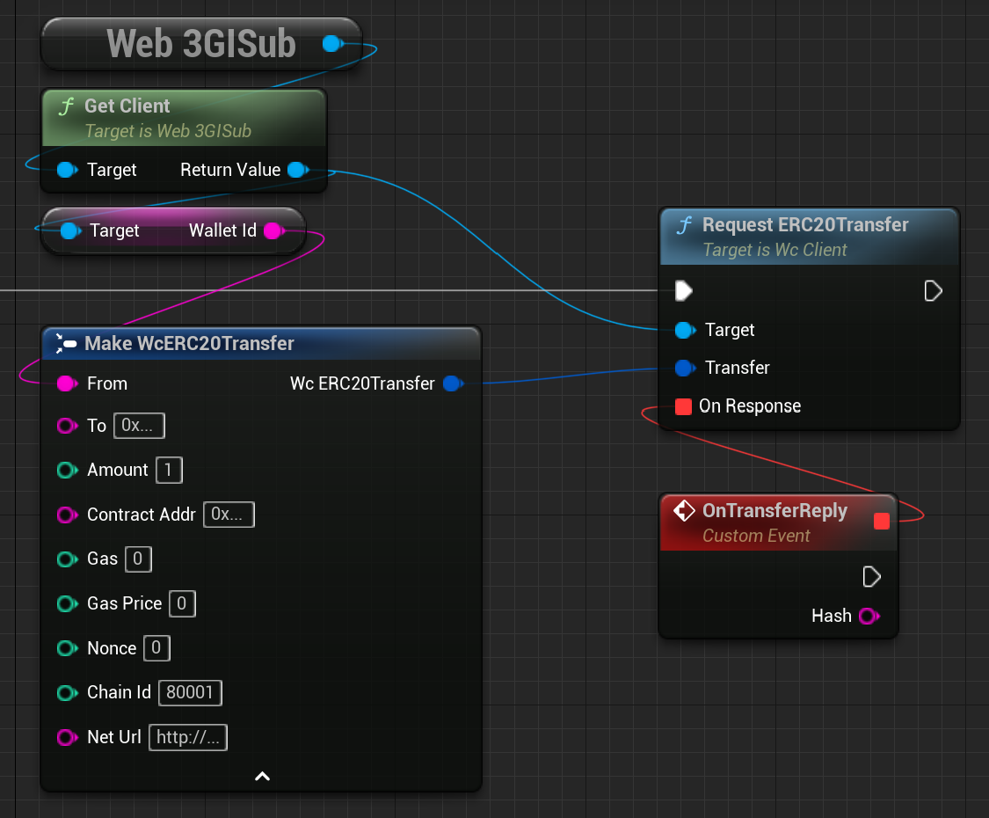Viewport: 989px width, 818px height.
Task: Click the Web 3GISub event output pin
Action: pyautogui.click(x=331, y=42)
